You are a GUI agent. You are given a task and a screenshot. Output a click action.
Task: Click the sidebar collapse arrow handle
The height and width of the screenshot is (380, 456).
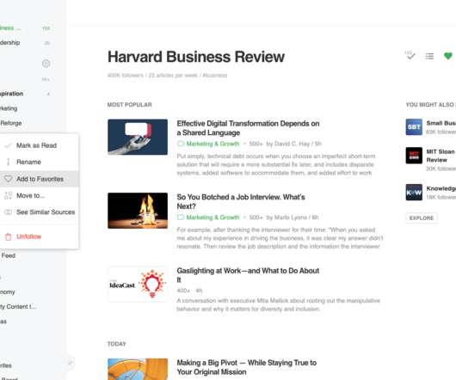pyautogui.click(x=70, y=363)
